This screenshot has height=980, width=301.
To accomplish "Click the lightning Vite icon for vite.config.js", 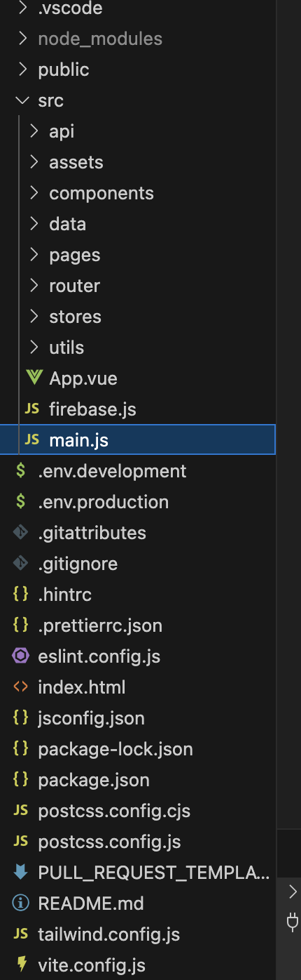I will pyautogui.click(x=21, y=965).
